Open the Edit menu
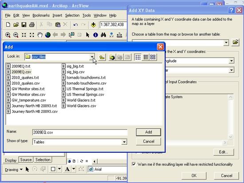Viewport: 244px width, 183px height. [x=16, y=16]
